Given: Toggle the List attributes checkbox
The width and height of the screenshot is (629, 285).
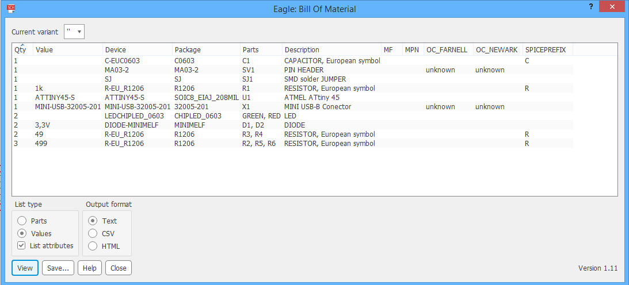Looking at the screenshot, I should (x=22, y=245).
